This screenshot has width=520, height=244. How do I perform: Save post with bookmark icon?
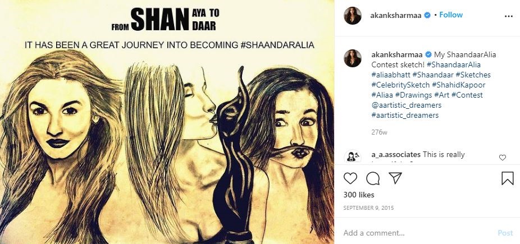click(508, 178)
